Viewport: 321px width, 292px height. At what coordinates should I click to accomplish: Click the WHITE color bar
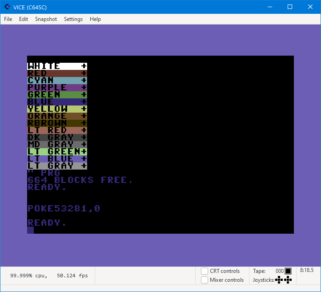click(x=57, y=66)
